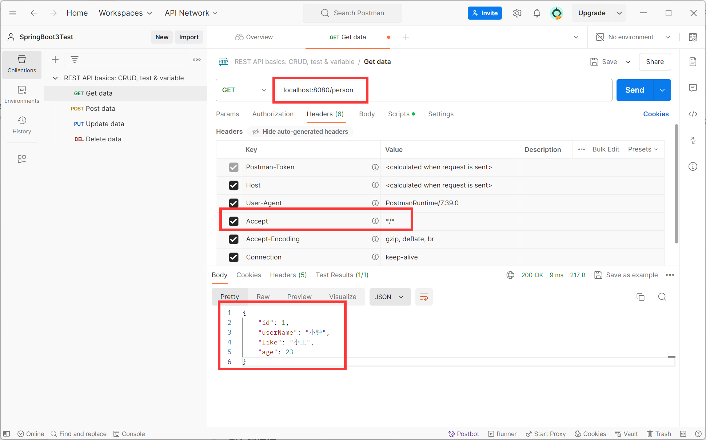Viewport: 706px width, 440px height.
Task: Click the Share button
Action: tap(655, 62)
